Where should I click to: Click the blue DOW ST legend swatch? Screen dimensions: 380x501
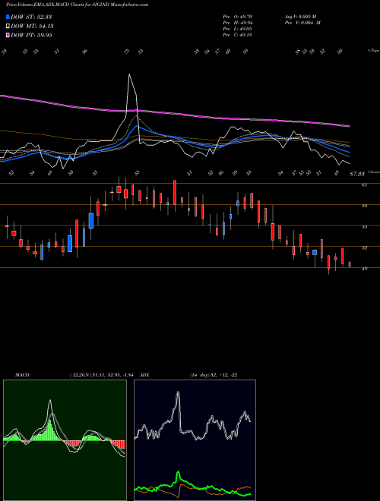(8, 17)
